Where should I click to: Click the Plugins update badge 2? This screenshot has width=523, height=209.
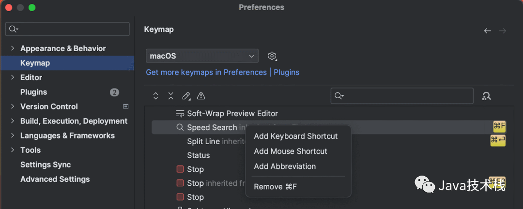(114, 92)
